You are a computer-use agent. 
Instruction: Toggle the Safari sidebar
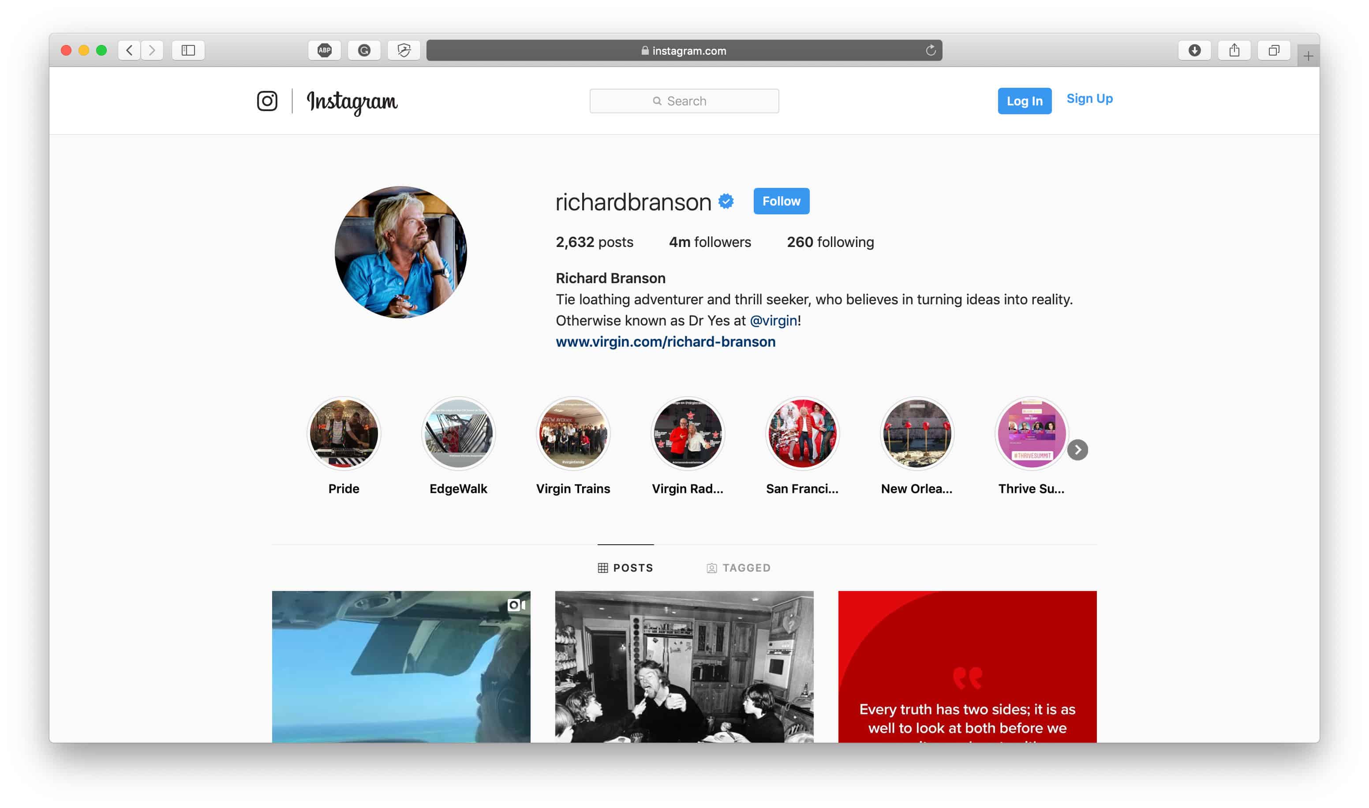click(188, 50)
